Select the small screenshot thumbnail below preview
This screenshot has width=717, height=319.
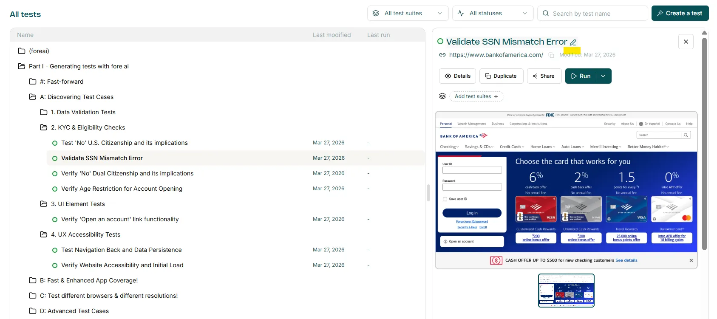point(566,291)
